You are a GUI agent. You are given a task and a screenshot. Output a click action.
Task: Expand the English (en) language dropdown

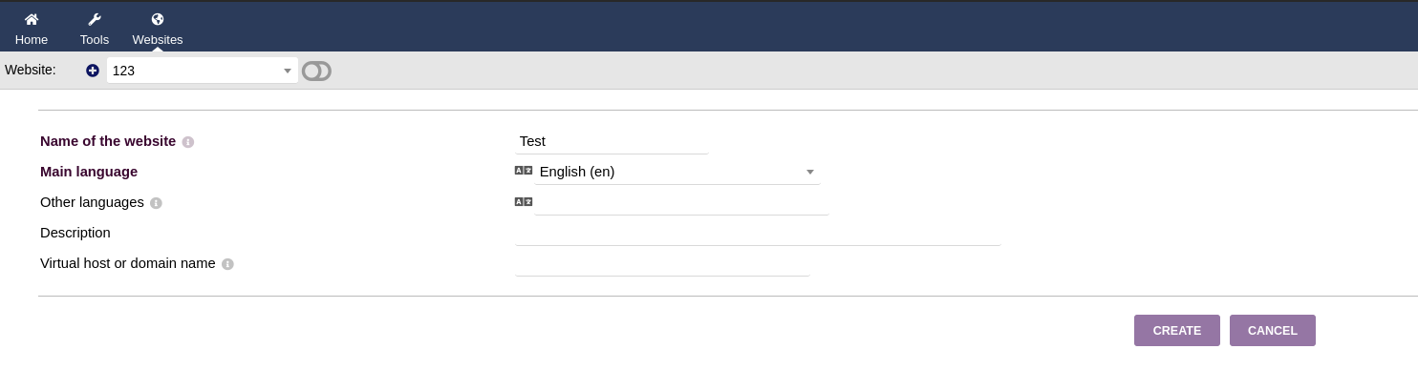(677, 172)
